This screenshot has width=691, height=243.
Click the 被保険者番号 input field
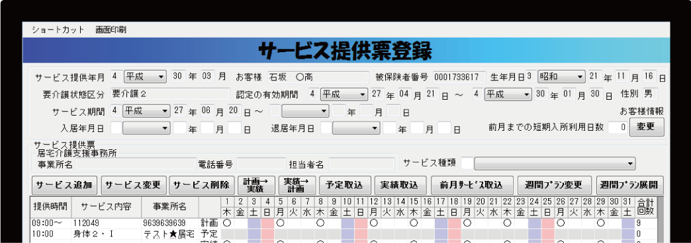[459, 77]
